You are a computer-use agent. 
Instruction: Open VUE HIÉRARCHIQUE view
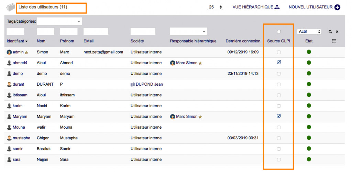(x=253, y=7)
